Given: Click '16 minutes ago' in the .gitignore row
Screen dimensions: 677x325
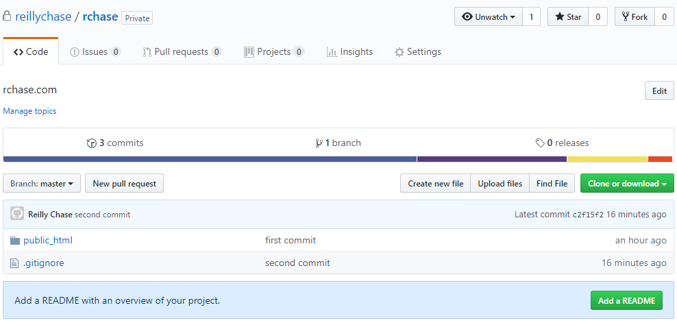Looking at the screenshot, I should coord(635,263).
